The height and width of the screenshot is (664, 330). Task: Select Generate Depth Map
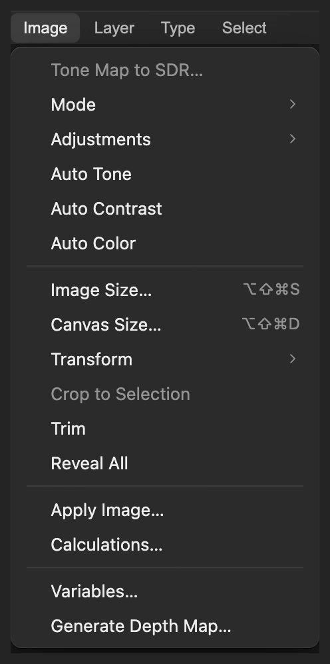(x=165, y=626)
